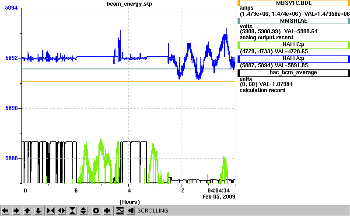Select the HALLC:p curve legend
Image resolution: width=350 pixels, height=216 pixels.
point(294,45)
